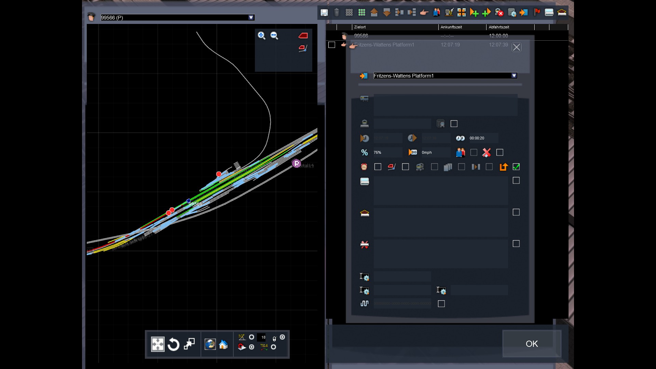The image size is (656, 369).
Task: Click the orange arrow with green plus icon
Action: click(x=474, y=13)
